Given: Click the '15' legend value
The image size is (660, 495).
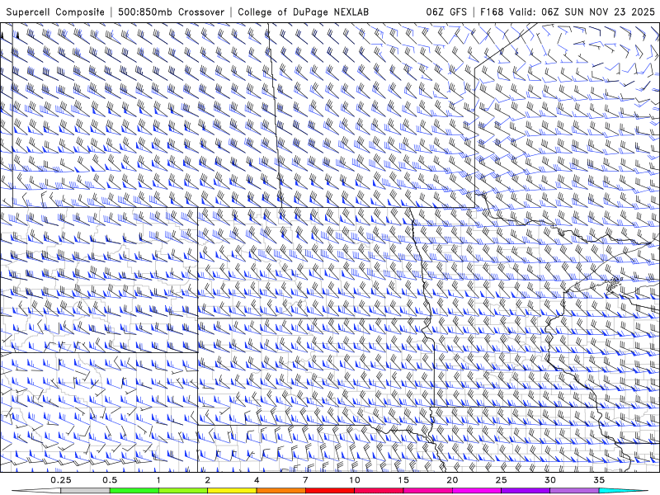Looking at the screenshot, I should 403,480.
